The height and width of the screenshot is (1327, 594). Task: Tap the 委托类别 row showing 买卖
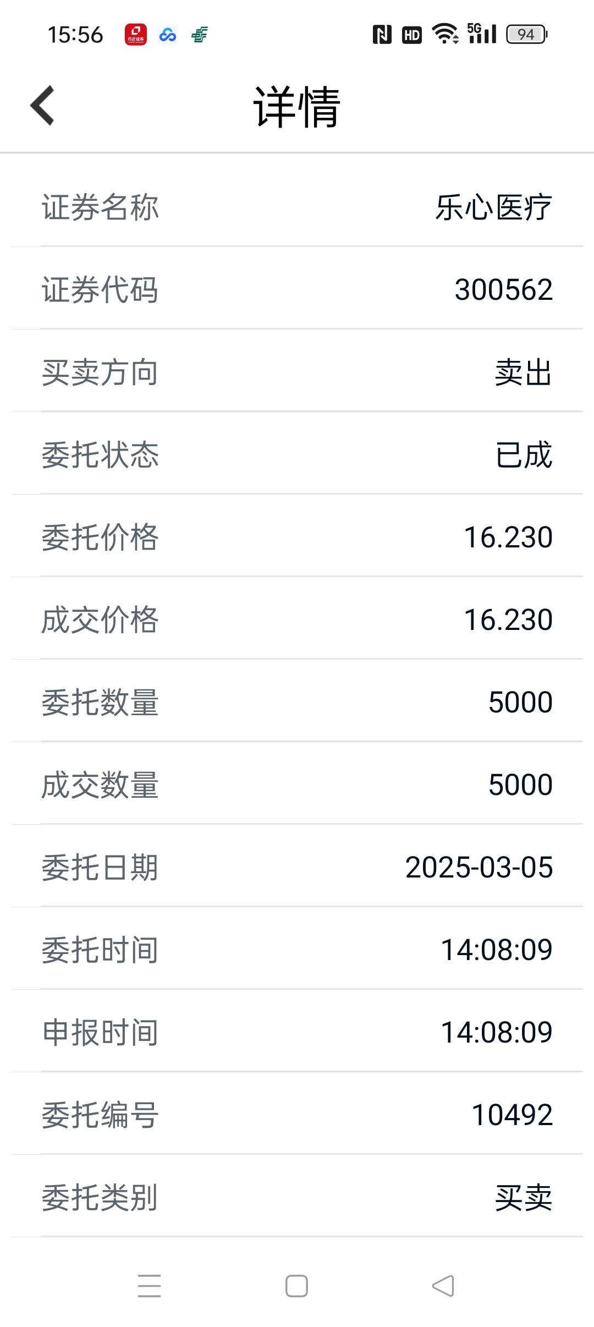point(297,1197)
